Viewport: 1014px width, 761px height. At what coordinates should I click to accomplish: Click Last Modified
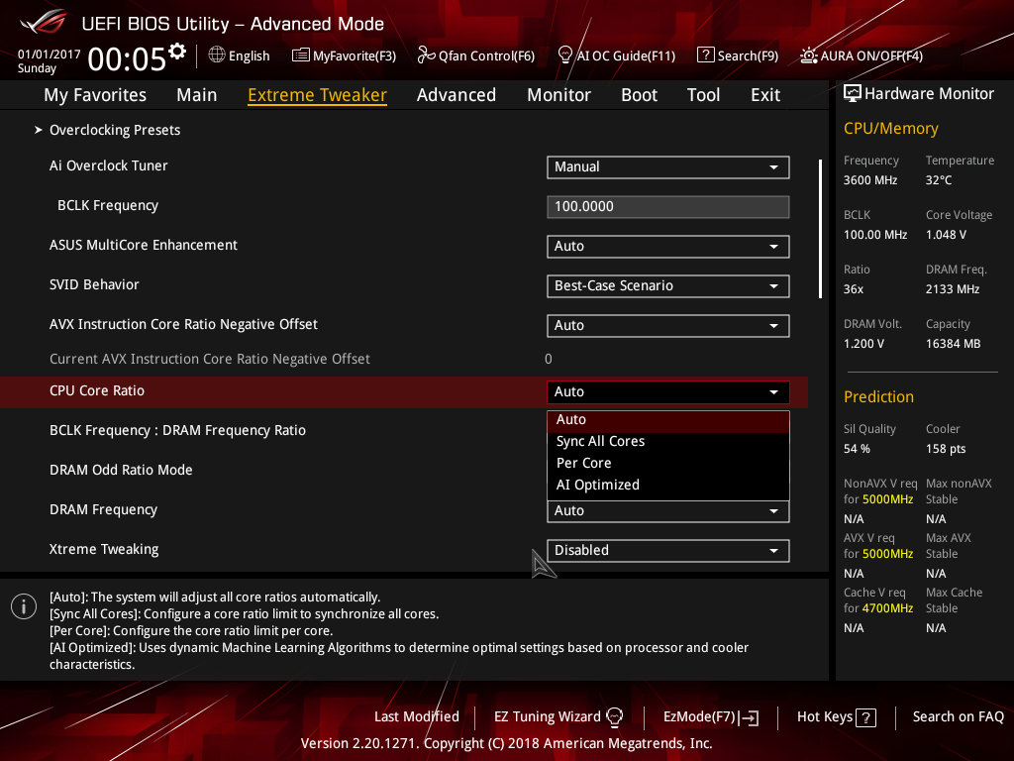pyautogui.click(x=417, y=717)
